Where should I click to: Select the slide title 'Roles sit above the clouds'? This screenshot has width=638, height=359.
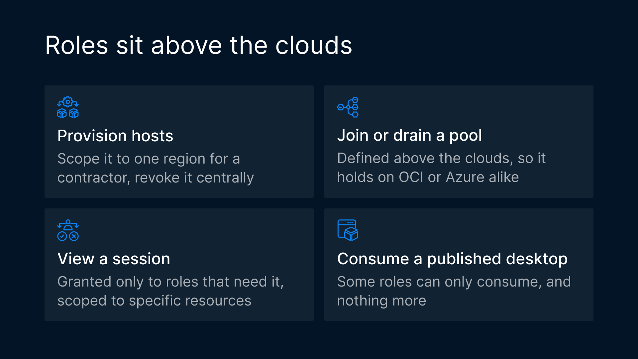[x=198, y=45]
